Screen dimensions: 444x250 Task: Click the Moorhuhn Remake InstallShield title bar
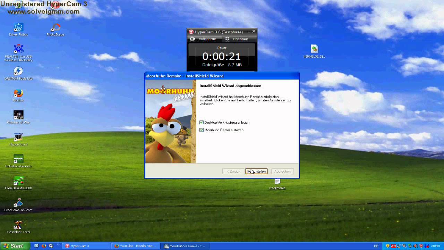(x=222, y=76)
